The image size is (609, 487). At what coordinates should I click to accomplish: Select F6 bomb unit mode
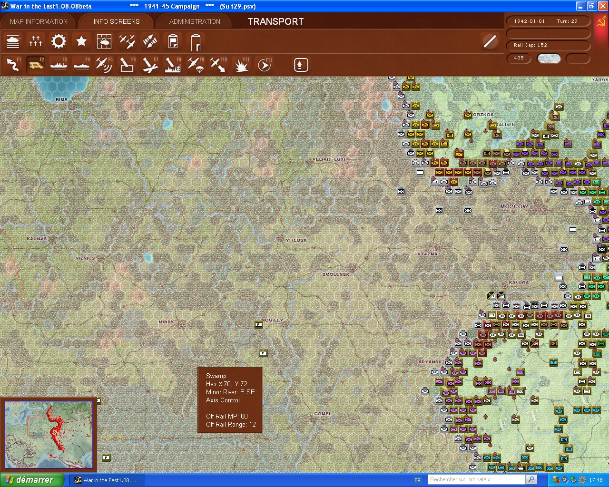tap(127, 64)
